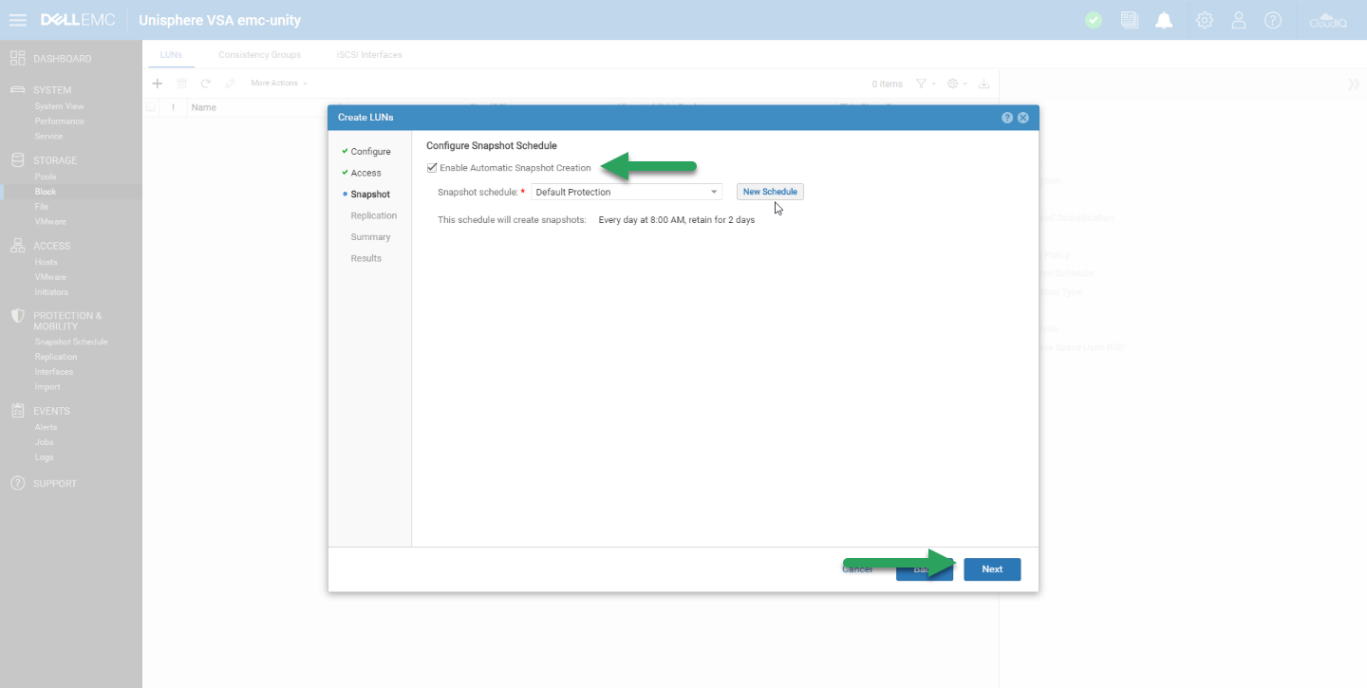Click the Support question icon in sidebar

click(17, 483)
